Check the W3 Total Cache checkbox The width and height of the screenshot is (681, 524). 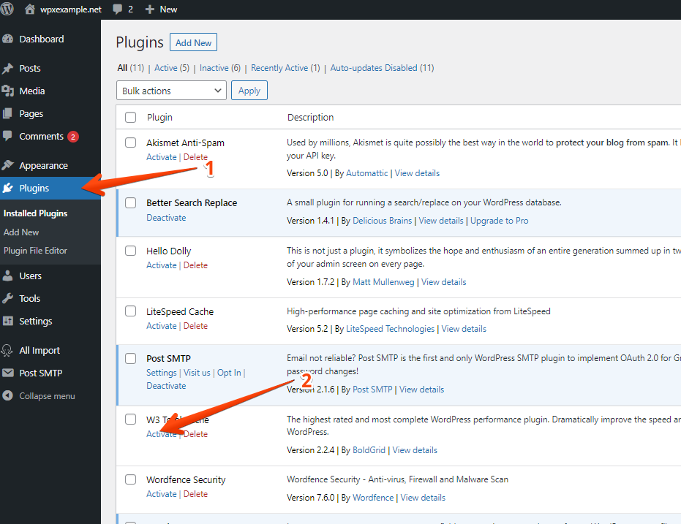tap(131, 419)
